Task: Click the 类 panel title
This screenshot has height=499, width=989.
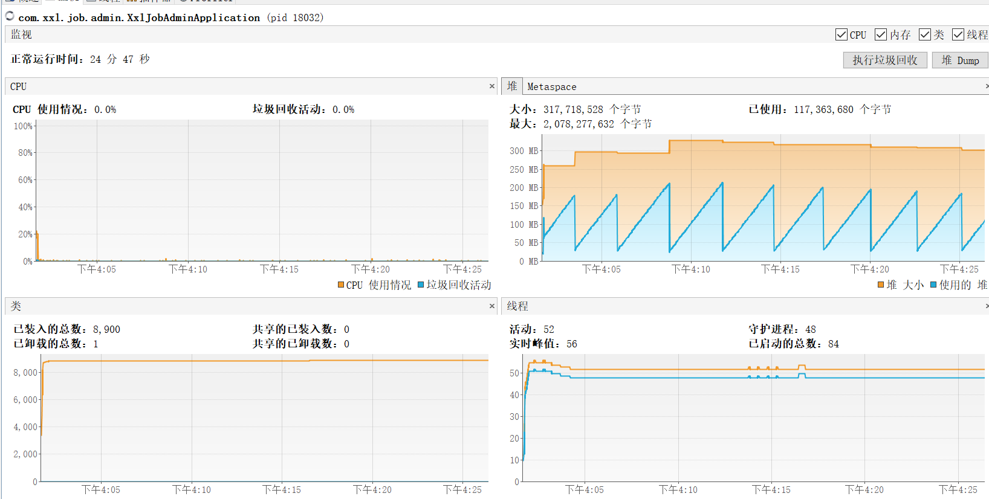Action: [16, 306]
